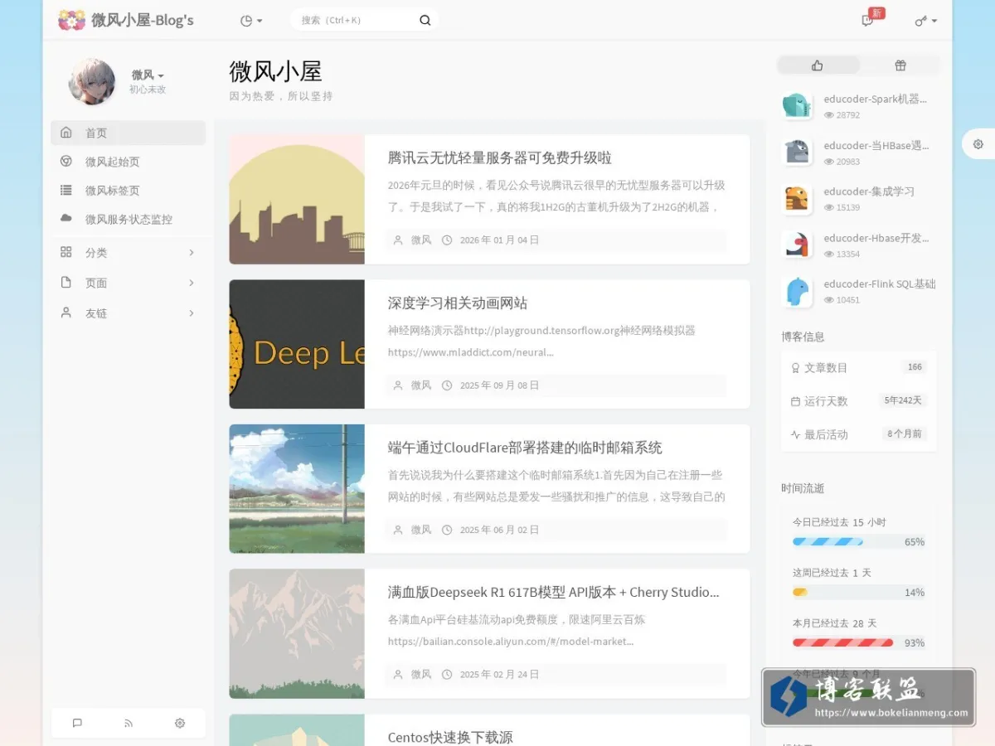Click view count 28792 under Spark post
Viewport: 995px width, 746px height.
pyautogui.click(x=848, y=116)
